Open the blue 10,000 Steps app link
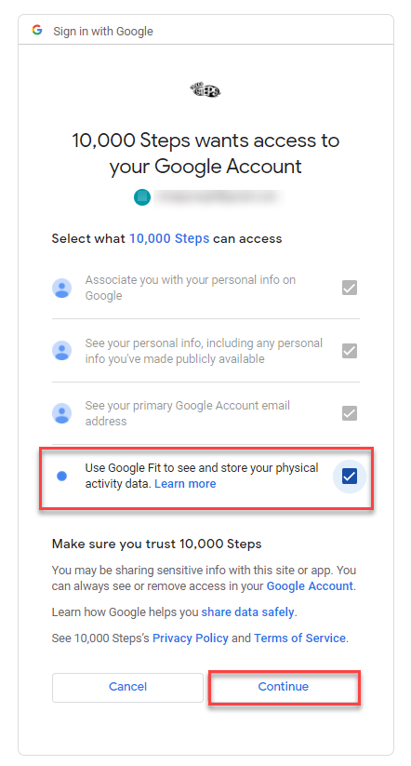Viewport: 411px width, 766px height. coord(169,238)
